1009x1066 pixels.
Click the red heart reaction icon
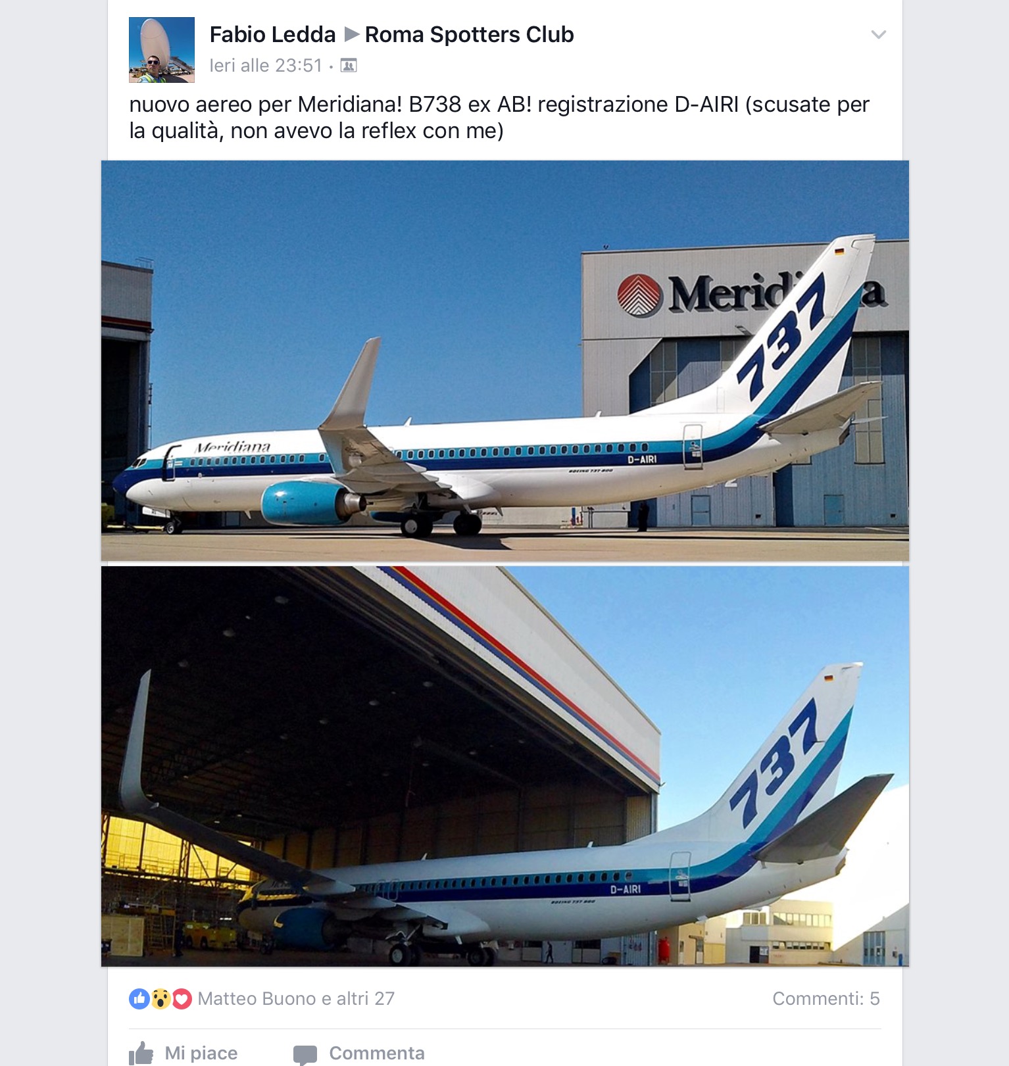tap(182, 999)
